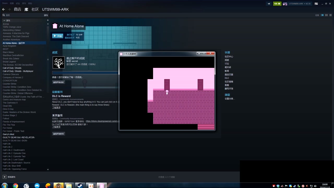Open the orange browser taskbar icon

coord(48,186)
